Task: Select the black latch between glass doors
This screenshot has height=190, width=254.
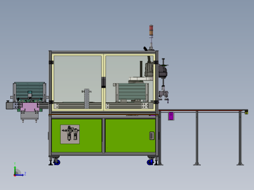Action: pos(104,82)
